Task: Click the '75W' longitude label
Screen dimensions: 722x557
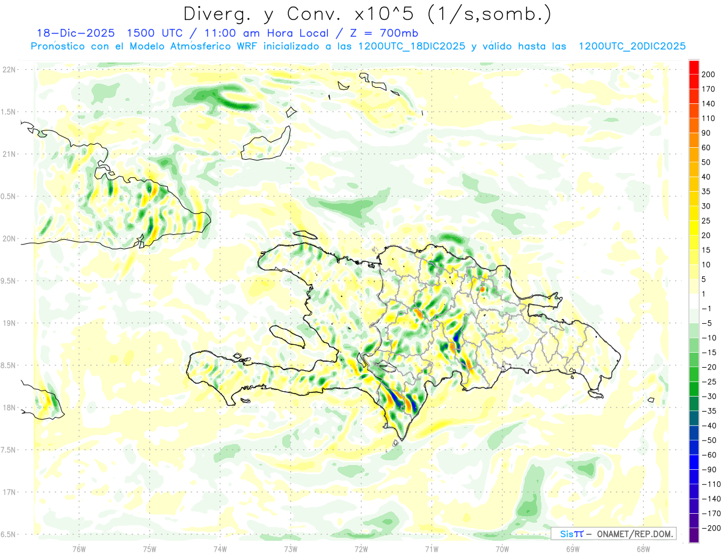Action: coord(149,549)
